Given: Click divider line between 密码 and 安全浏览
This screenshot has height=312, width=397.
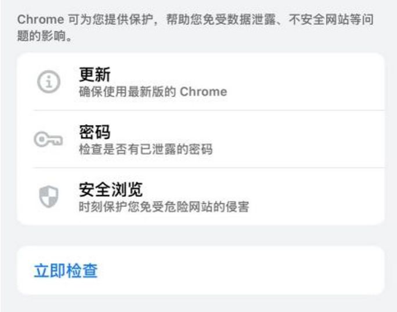Looking at the screenshot, I should 209,168.
